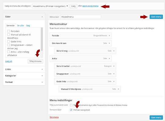Check 'Manual på dansk til WordPress' checkbox
Screen dimensions: 165x121
[9, 35]
